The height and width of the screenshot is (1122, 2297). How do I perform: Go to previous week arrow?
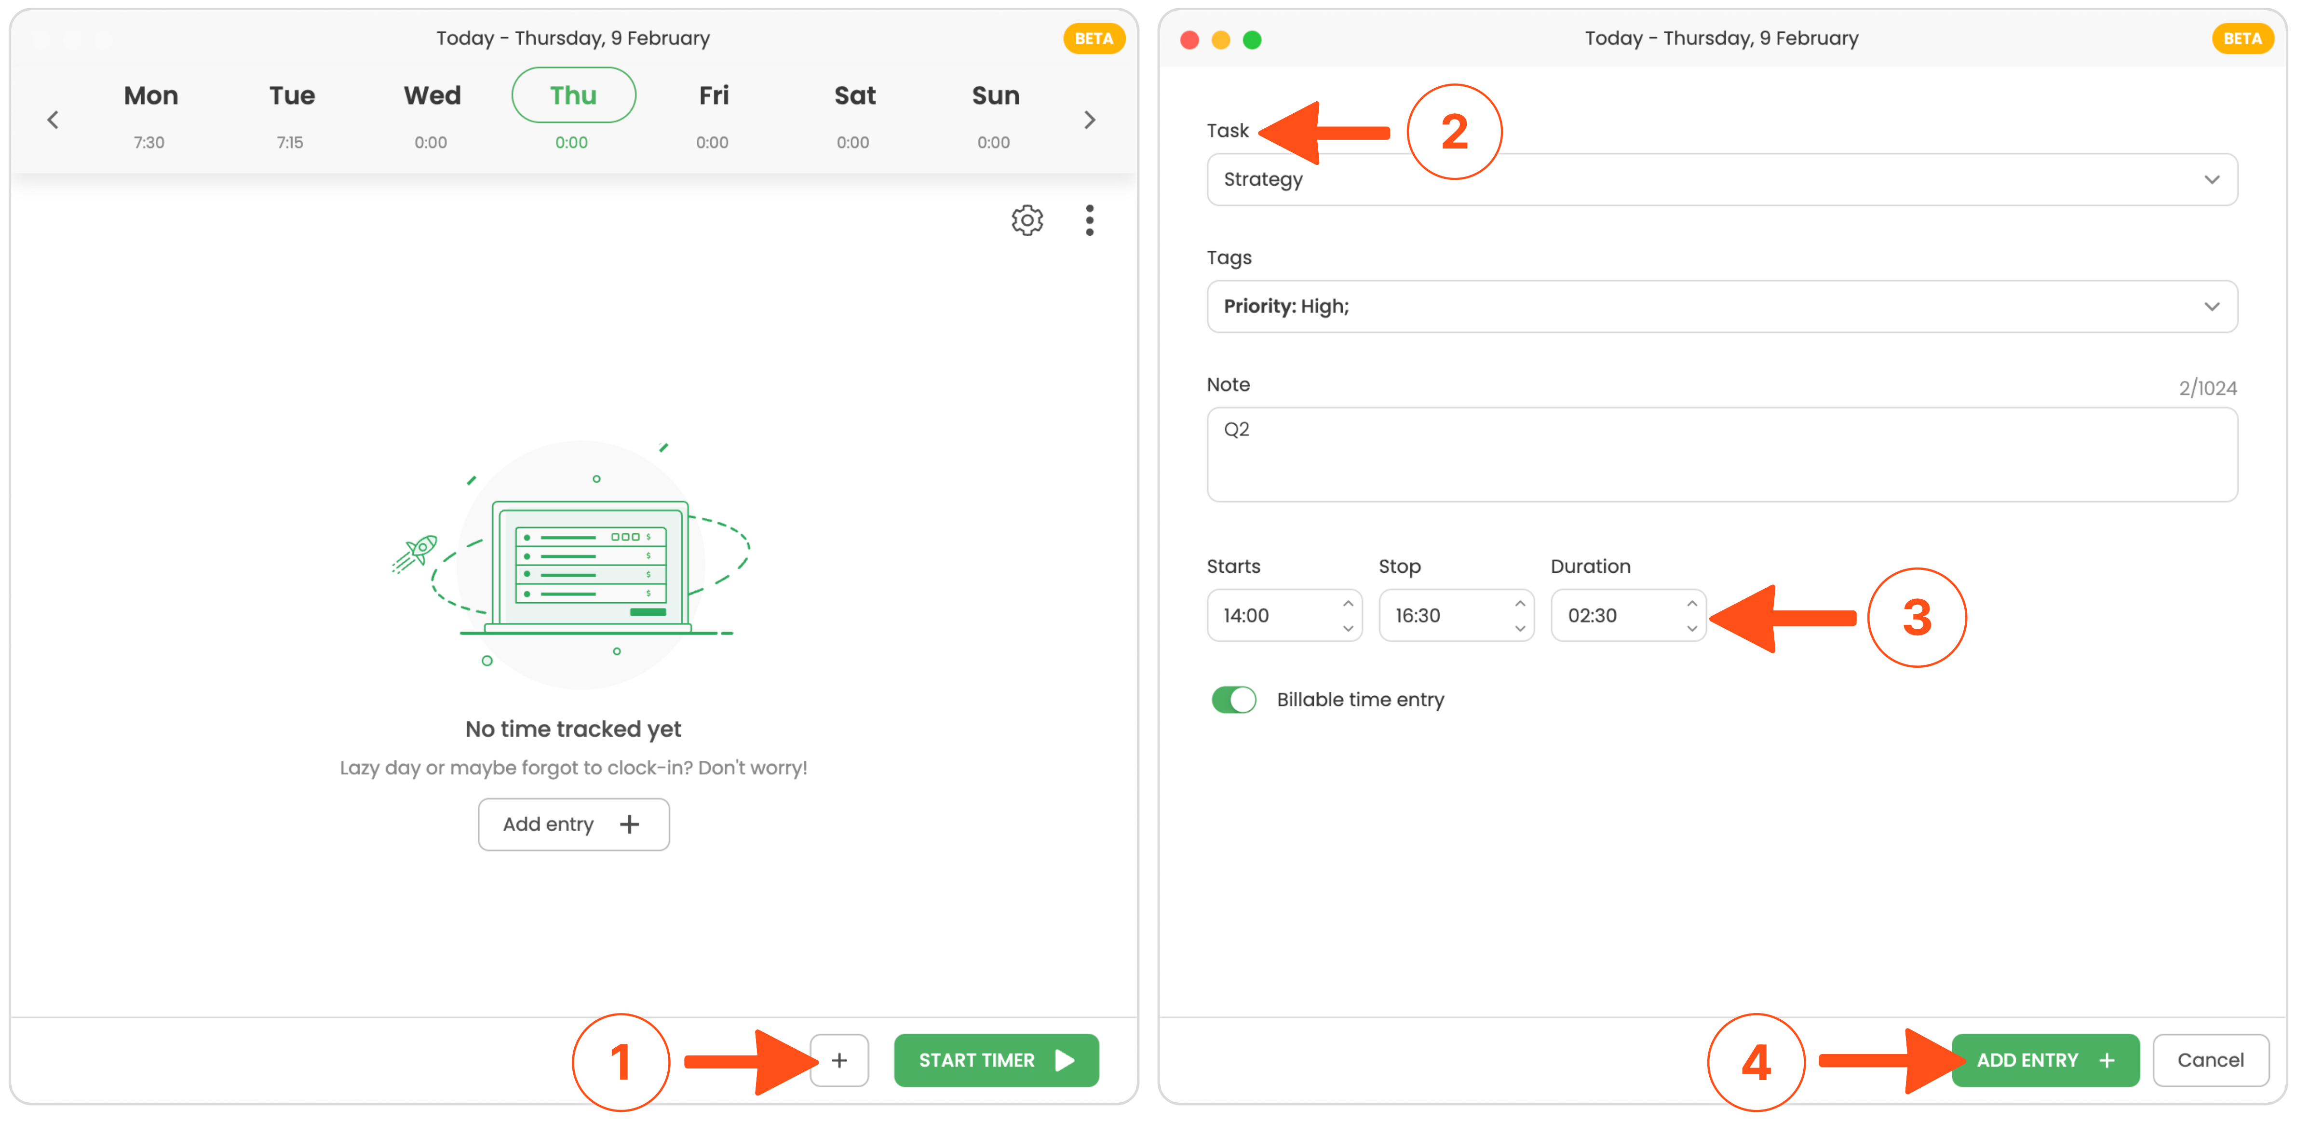point(53,120)
